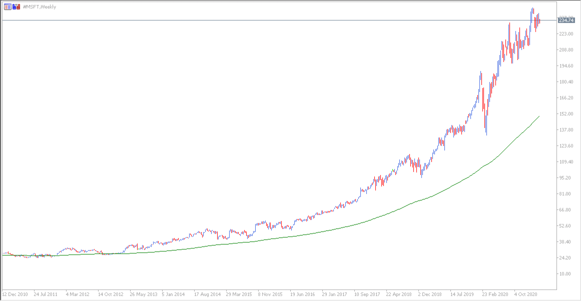
Task: Click the 23 Feb 2020 date label
Action: click(495, 294)
